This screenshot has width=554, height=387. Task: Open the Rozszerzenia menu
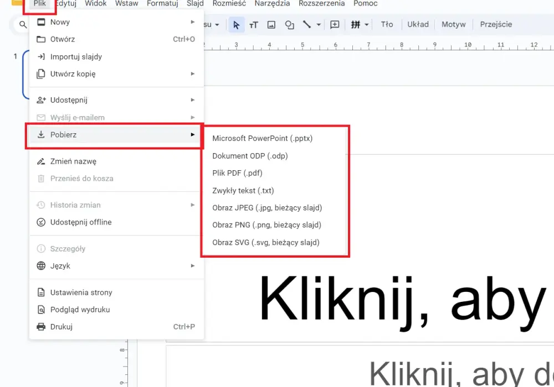click(321, 3)
